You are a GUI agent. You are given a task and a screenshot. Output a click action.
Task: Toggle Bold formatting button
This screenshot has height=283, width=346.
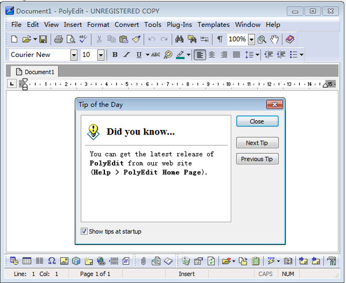[x=115, y=55]
